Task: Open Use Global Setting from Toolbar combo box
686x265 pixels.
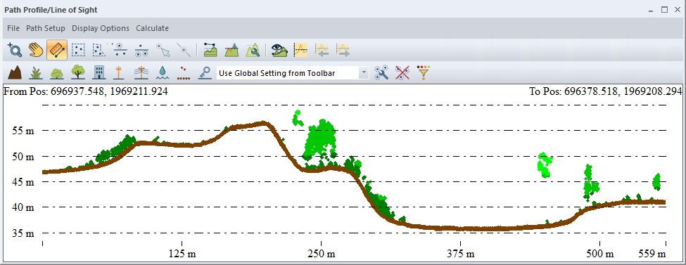Action: 293,74
